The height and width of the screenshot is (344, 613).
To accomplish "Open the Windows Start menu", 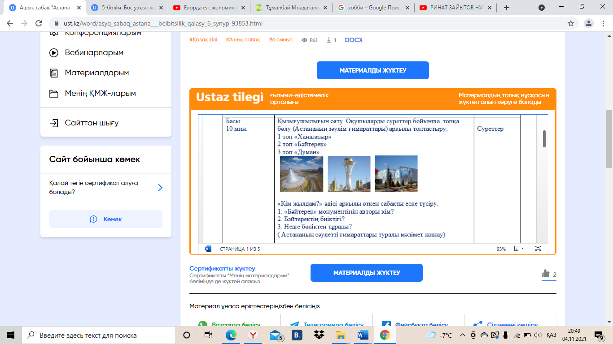I will (11, 335).
